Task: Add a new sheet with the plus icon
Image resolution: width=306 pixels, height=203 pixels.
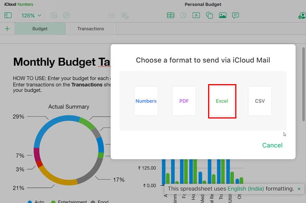Action: point(7,29)
